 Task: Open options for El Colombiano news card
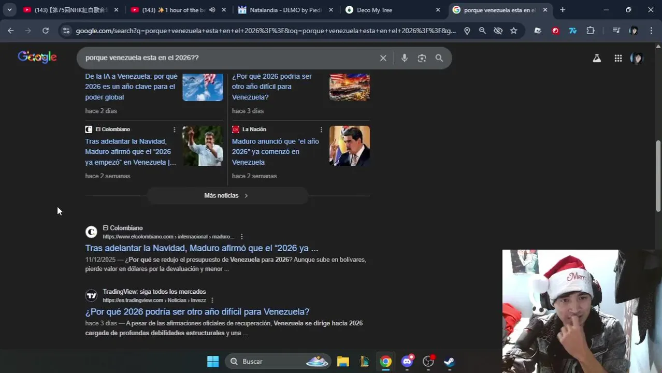pyautogui.click(x=174, y=130)
